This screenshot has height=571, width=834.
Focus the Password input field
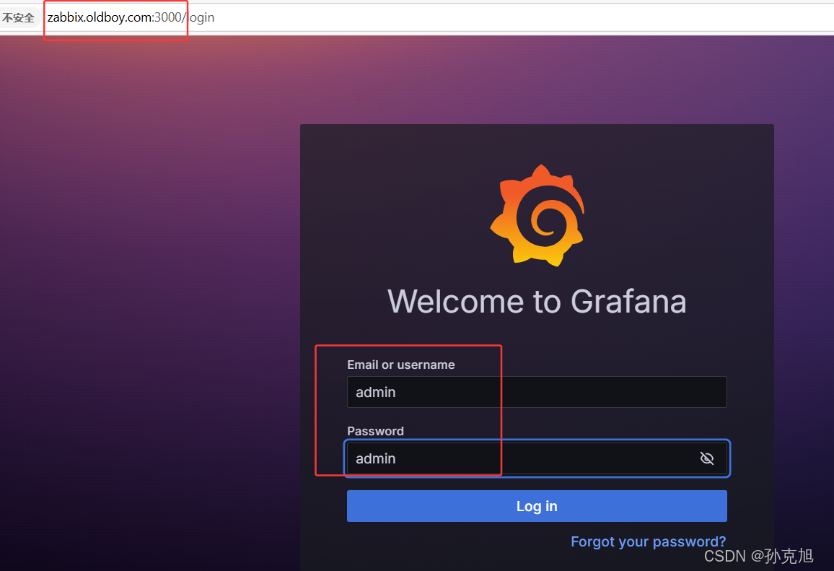pyautogui.click(x=537, y=458)
